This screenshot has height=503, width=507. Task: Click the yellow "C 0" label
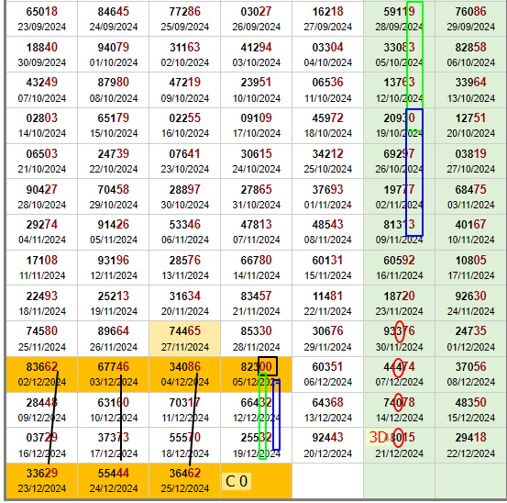(237, 481)
